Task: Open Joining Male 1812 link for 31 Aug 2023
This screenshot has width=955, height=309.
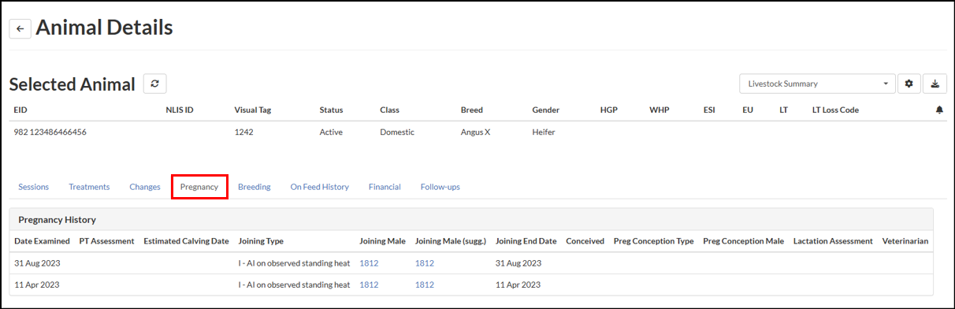Action: point(369,263)
